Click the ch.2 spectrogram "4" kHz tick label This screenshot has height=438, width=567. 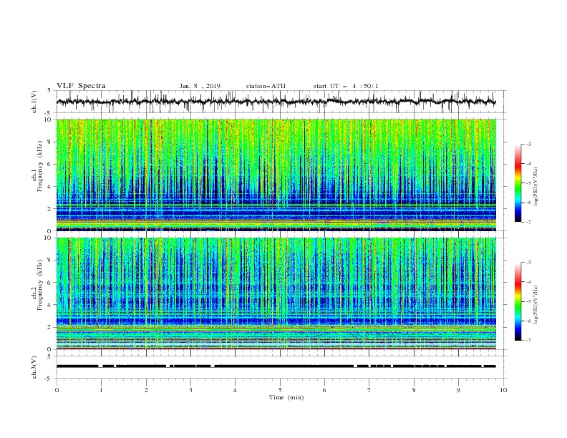click(x=51, y=305)
